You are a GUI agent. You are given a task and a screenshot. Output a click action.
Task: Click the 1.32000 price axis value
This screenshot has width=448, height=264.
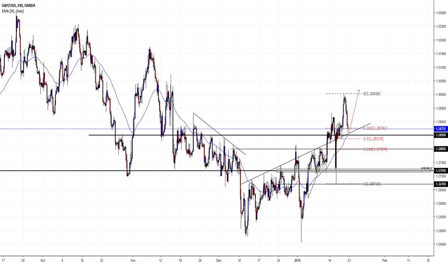[441, 40]
